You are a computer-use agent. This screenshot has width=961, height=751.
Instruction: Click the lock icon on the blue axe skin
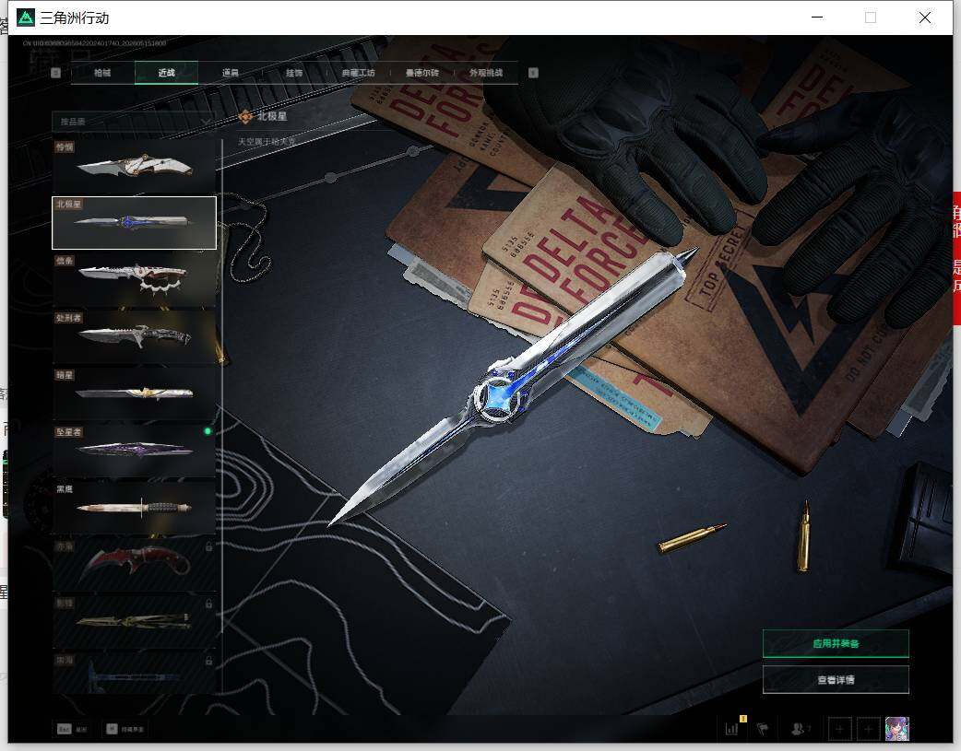(x=209, y=661)
